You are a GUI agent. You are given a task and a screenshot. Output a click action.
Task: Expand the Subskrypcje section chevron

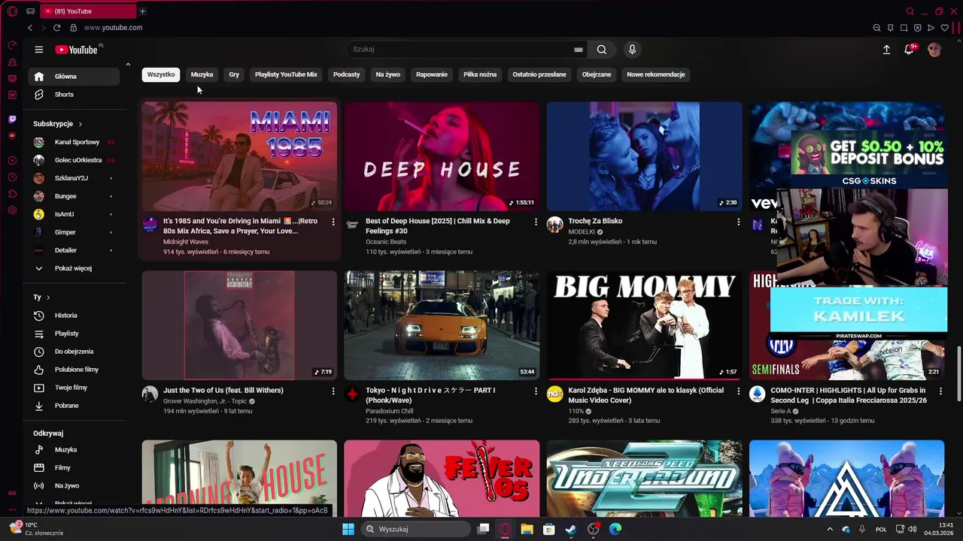point(80,124)
